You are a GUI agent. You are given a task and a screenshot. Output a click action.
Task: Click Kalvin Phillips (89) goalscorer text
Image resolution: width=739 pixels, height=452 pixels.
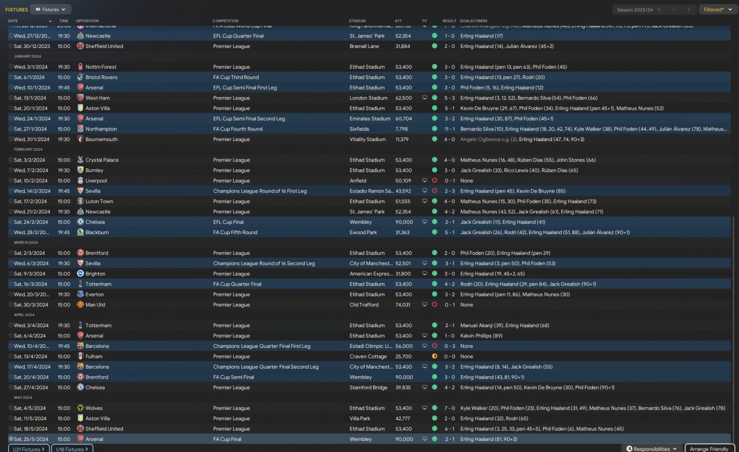click(x=481, y=336)
